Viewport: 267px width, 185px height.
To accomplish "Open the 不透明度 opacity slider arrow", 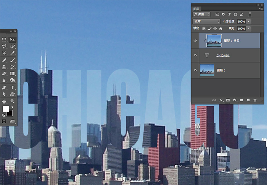I will pos(248,21).
